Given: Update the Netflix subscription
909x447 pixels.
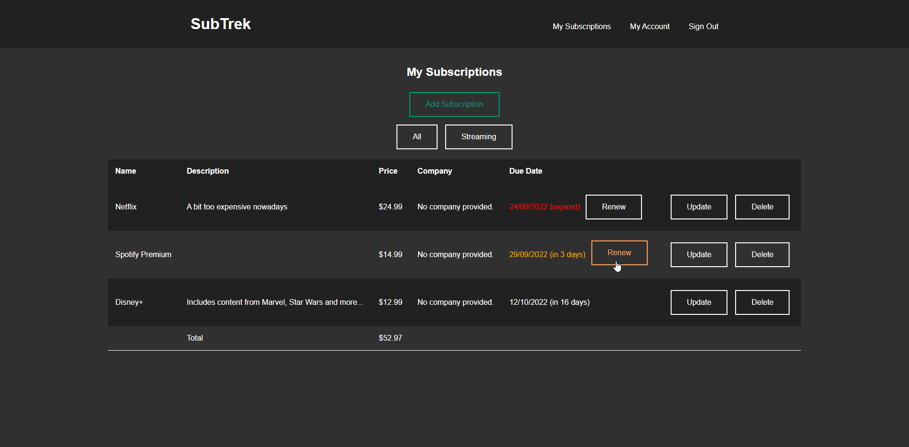Looking at the screenshot, I should [698, 207].
